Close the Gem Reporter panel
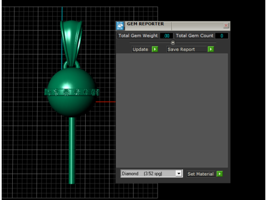The height and width of the screenshot is (200, 267). click(226, 26)
